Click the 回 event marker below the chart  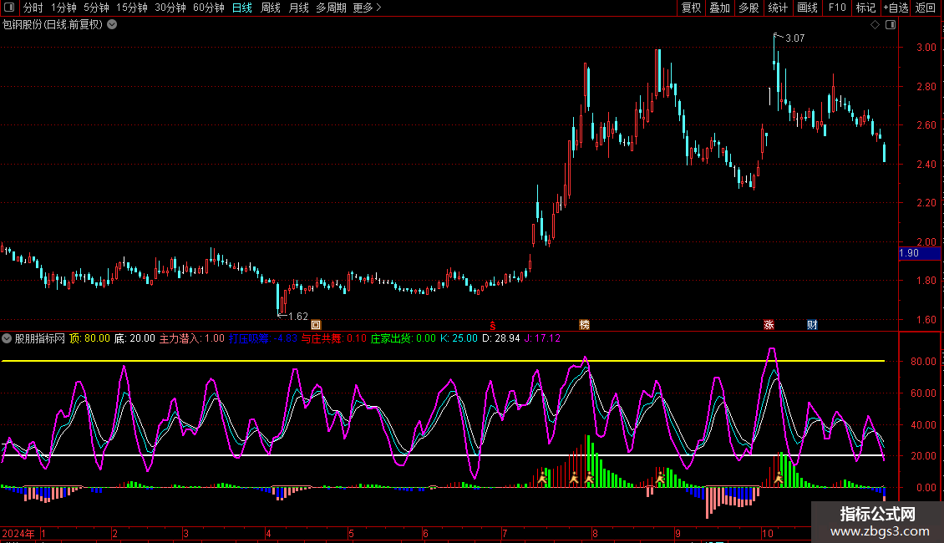point(316,325)
